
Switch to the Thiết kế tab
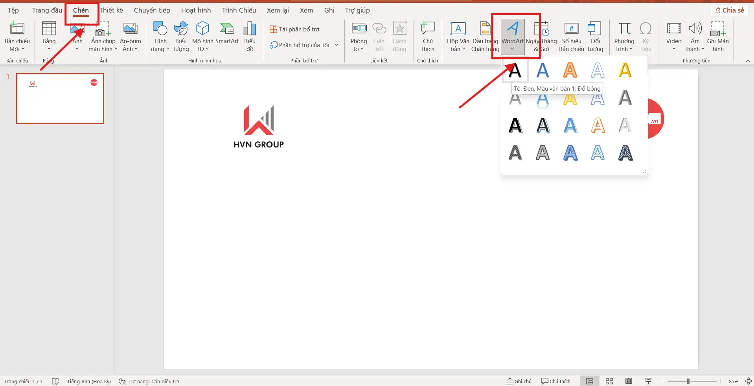(111, 10)
